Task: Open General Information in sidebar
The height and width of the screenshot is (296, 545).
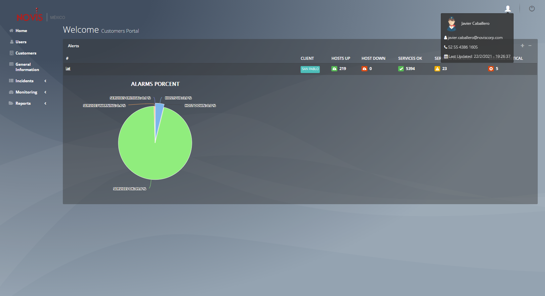Action: click(x=27, y=67)
